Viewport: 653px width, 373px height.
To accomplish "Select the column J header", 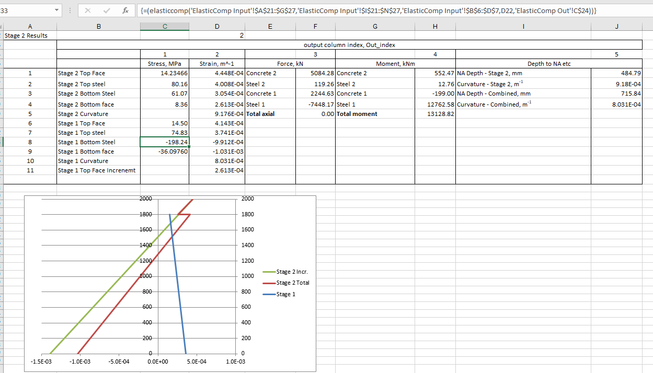I will point(616,26).
